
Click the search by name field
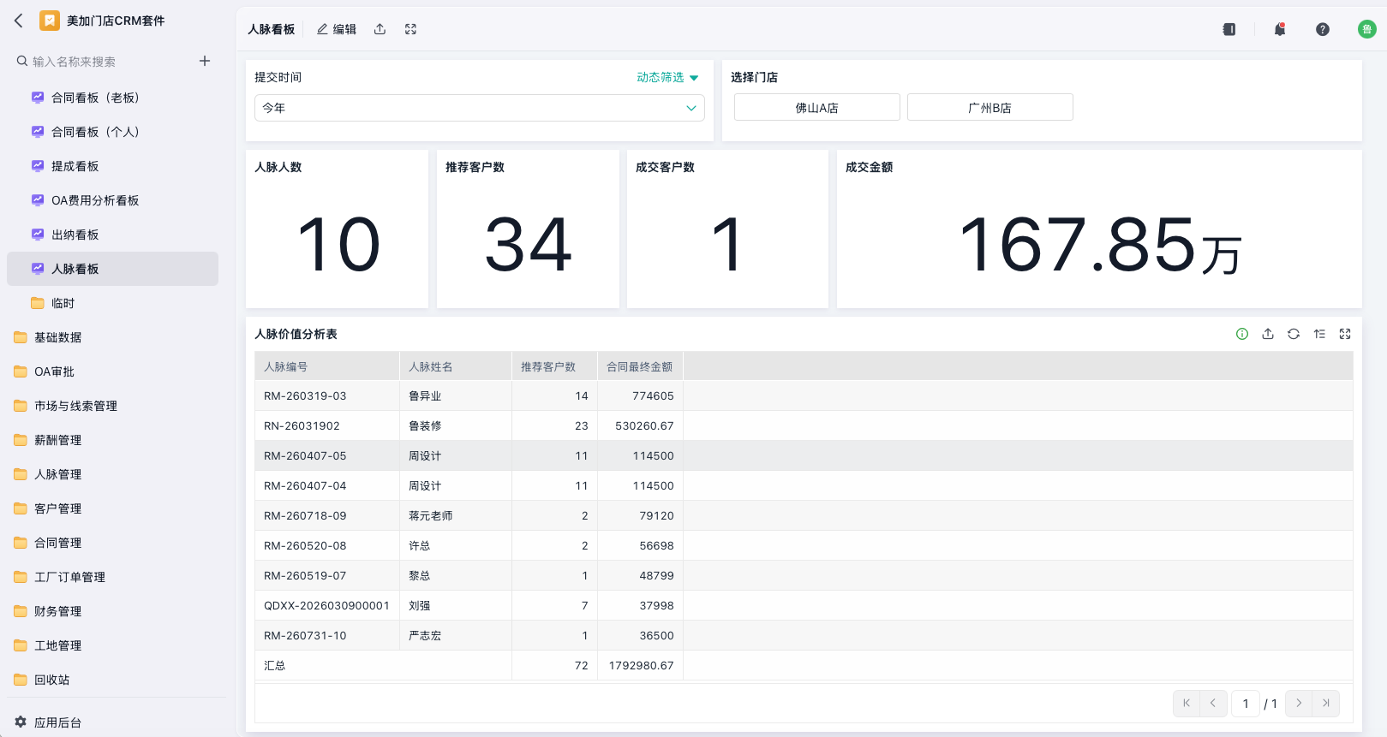(x=103, y=62)
